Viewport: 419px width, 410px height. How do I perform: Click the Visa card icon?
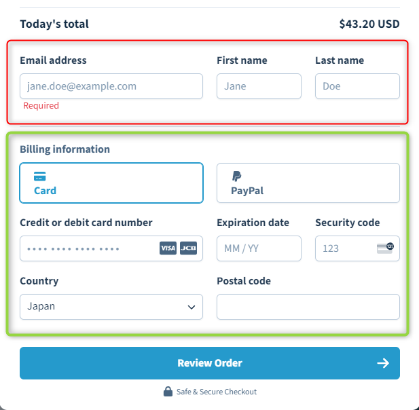[168, 248]
